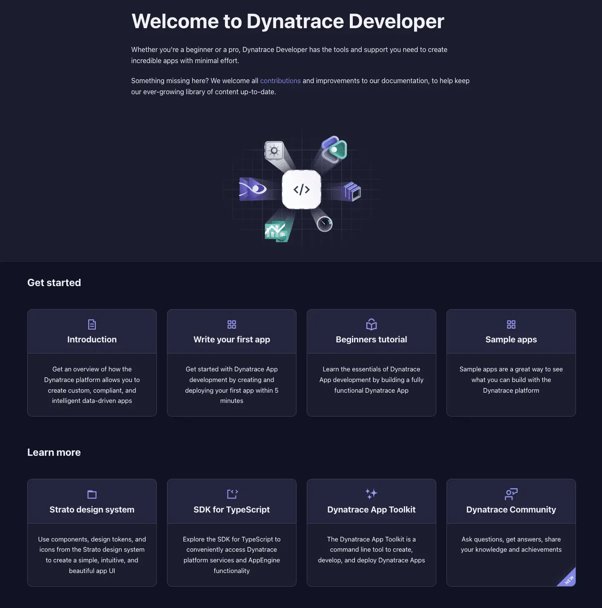Click the Learn more section heading
This screenshot has height=608, width=602.
click(x=54, y=452)
